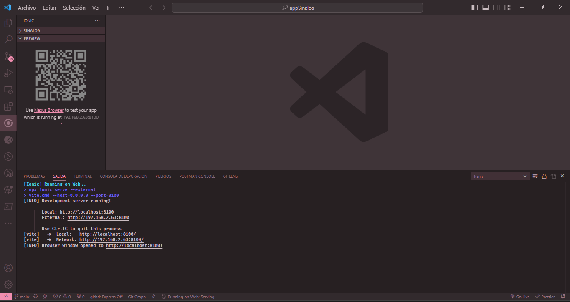
Task: Expand the SINALOA section
Action: coord(61,30)
